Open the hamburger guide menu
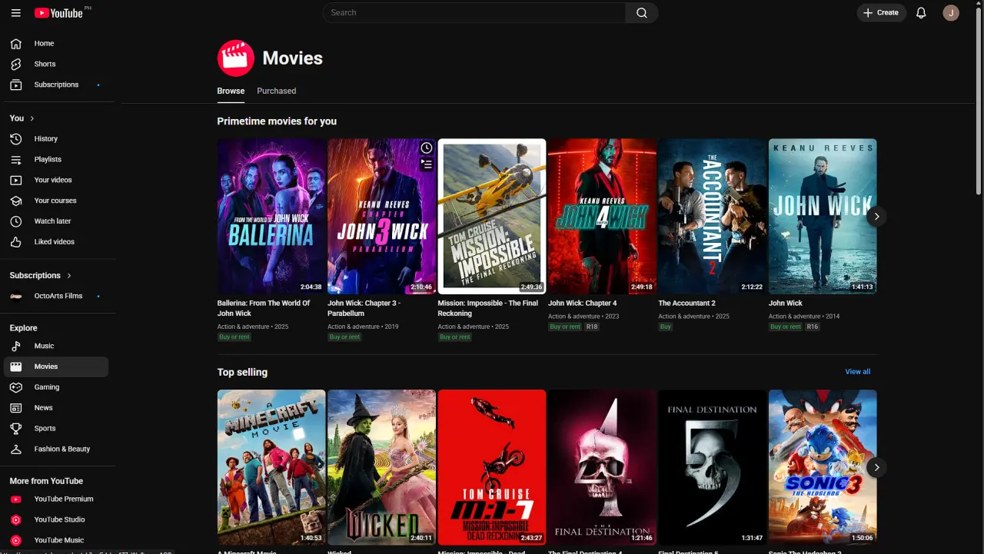 click(16, 13)
